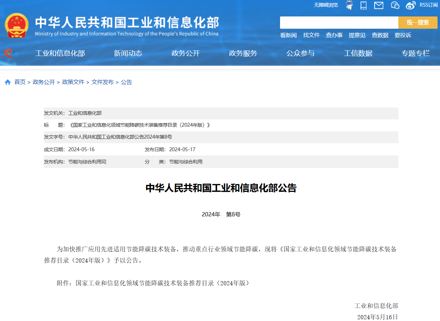This screenshot has width=440, height=321.
Task: Click the home icon in the breadcrumb
Action: tap(7, 82)
